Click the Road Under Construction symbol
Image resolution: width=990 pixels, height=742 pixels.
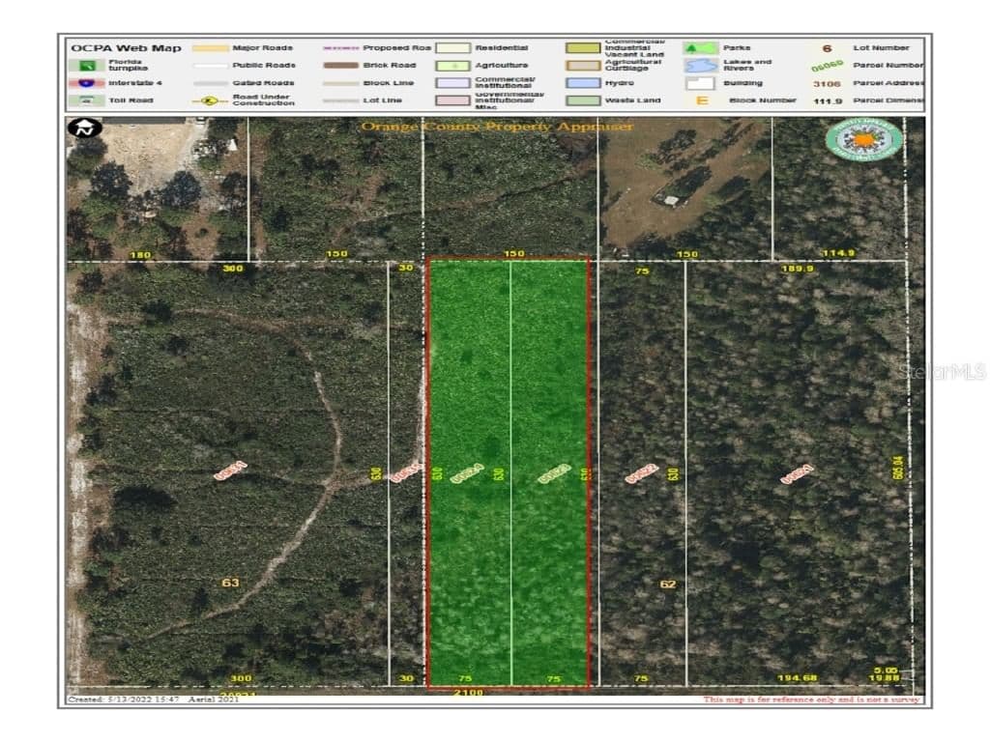click(x=210, y=100)
